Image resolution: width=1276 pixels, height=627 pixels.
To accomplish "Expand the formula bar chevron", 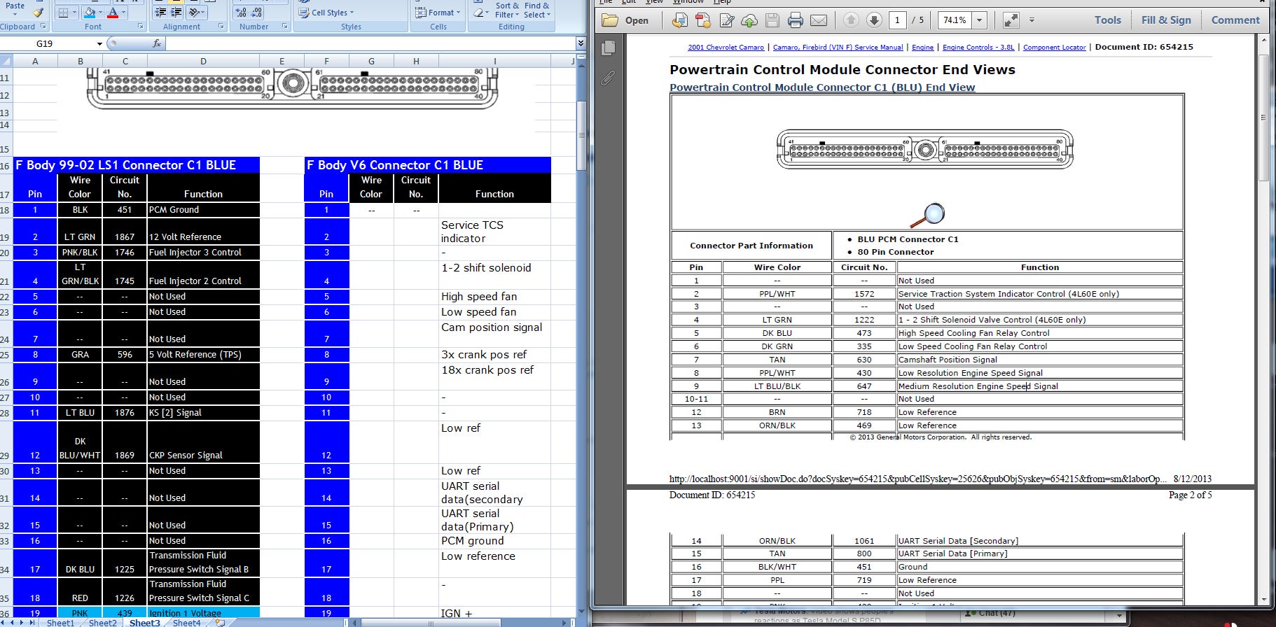I will 581,43.
